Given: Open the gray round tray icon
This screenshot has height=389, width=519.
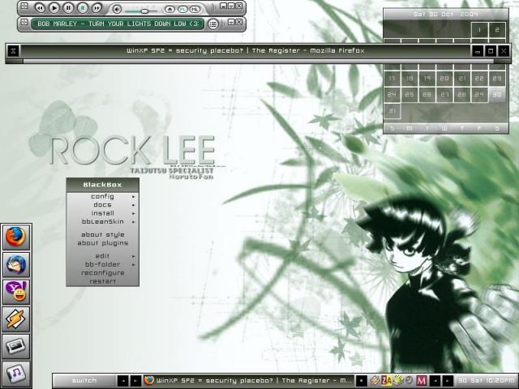Looking at the screenshot, I should (x=409, y=381).
